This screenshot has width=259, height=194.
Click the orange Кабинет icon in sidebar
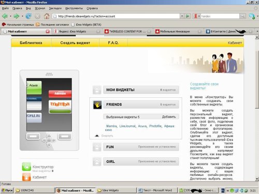pos(26,177)
